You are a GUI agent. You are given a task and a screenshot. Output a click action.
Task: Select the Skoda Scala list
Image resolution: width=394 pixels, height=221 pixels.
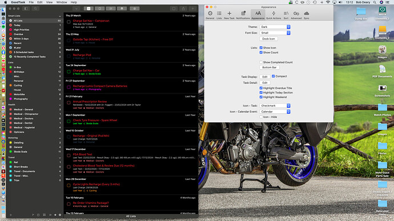[x=35, y=152]
